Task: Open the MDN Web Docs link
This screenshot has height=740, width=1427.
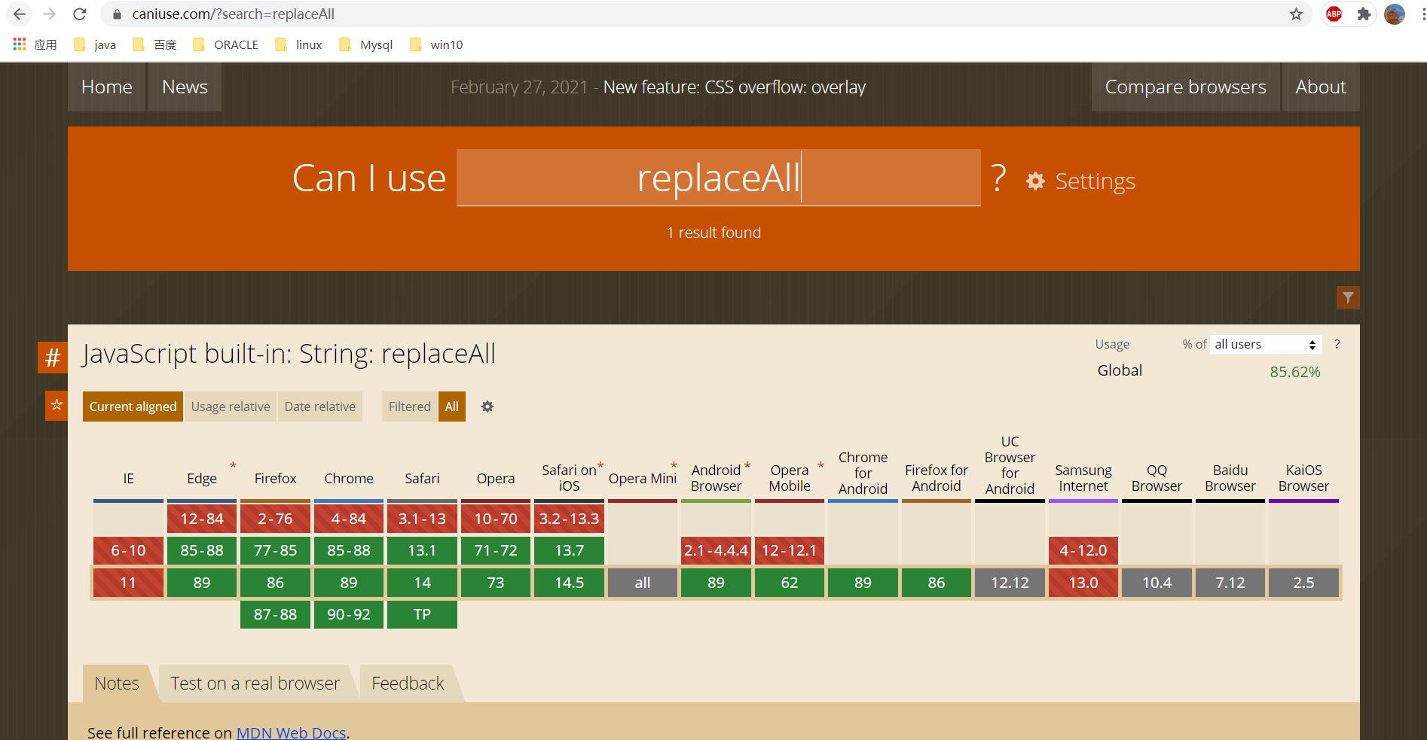Action: (x=292, y=732)
